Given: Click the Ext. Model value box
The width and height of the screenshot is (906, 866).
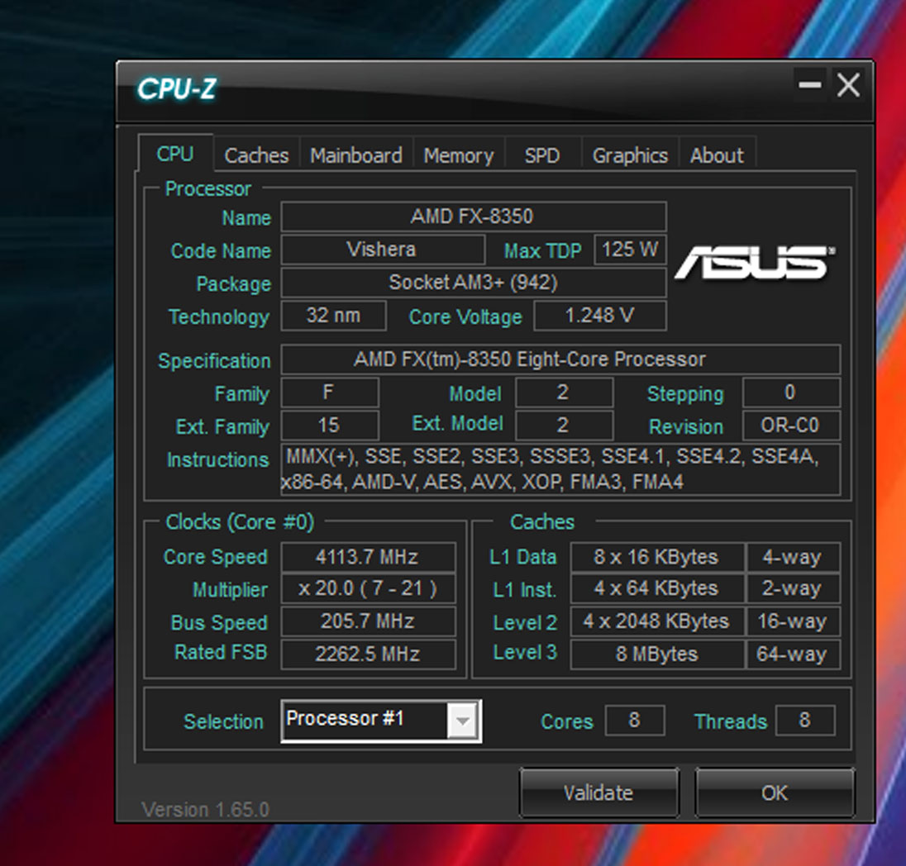Looking at the screenshot, I should point(564,426).
